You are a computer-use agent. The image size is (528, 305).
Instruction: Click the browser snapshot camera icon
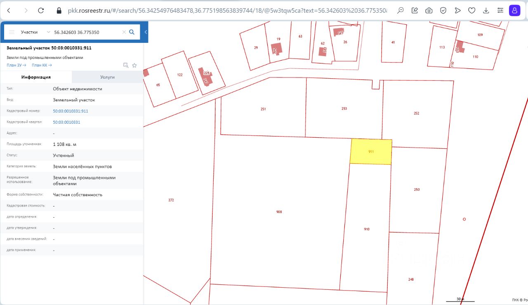point(429,10)
